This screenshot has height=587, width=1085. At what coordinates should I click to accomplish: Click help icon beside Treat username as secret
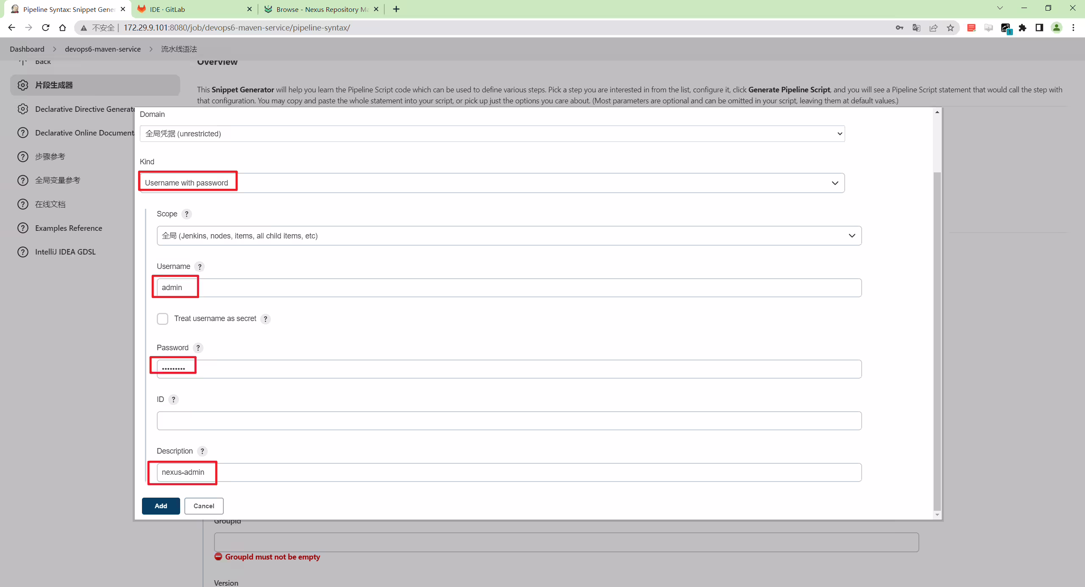pyautogui.click(x=265, y=319)
